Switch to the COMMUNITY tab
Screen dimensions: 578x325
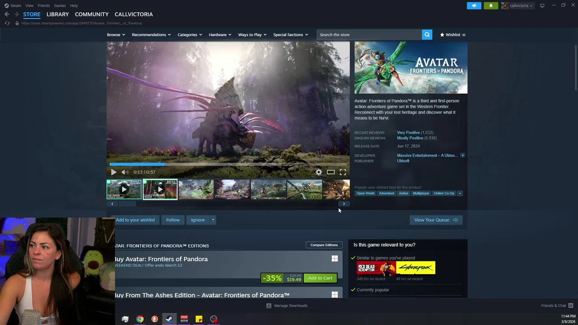click(x=92, y=14)
